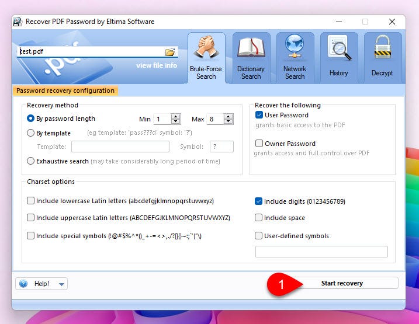Switch to Dictionary Search tab
Image resolution: width=419 pixels, height=324 pixels.
click(x=251, y=58)
